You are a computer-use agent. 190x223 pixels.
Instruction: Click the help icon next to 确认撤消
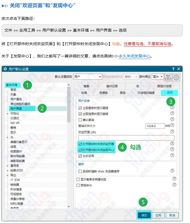point(172,119)
